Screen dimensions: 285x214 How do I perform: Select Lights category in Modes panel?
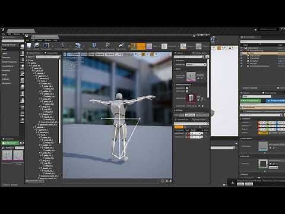click(5, 53)
